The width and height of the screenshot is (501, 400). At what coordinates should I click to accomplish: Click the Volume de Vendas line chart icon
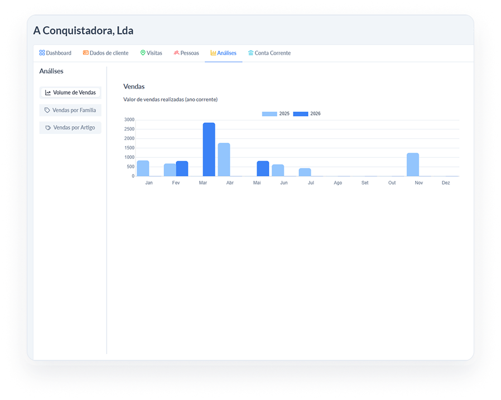click(48, 93)
